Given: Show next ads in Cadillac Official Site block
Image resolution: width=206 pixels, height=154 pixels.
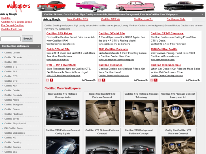Looking at the screenshot, I should pos(104,80).
